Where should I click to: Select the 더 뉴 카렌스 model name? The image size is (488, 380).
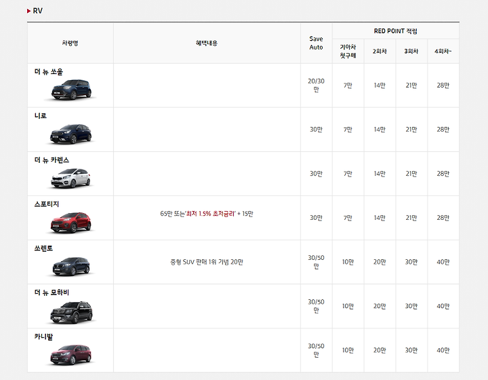[52, 159]
